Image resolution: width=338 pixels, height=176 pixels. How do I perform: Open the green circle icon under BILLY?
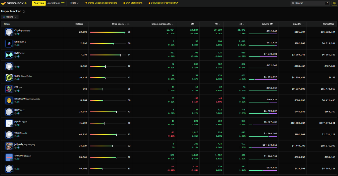(x=19, y=113)
